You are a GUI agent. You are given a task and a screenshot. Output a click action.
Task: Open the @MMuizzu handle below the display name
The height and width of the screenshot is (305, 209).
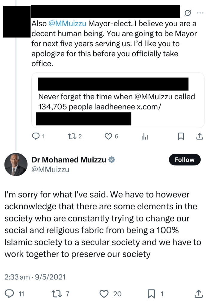(x=50, y=170)
